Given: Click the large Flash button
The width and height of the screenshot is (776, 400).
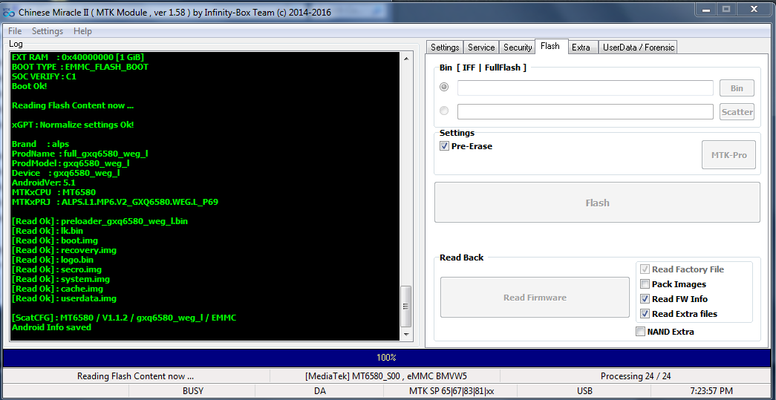Looking at the screenshot, I should [597, 203].
